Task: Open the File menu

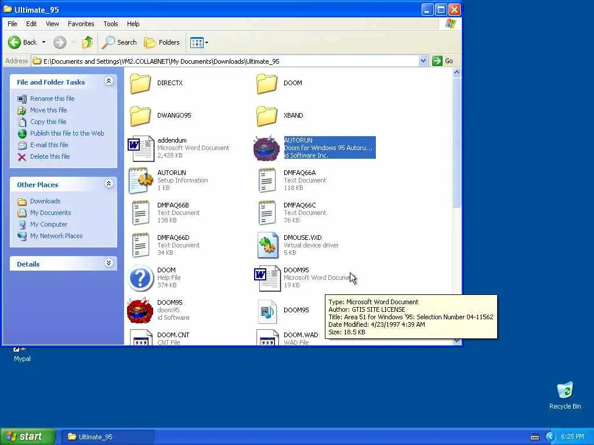Action: pos(12,24)
